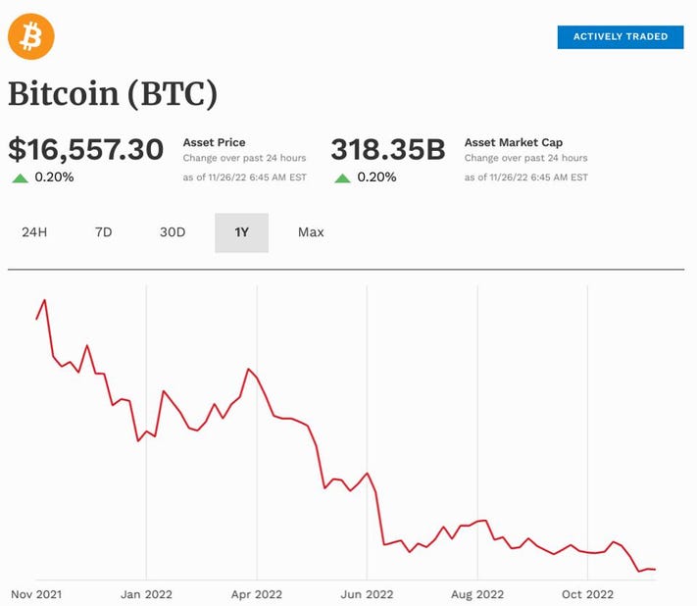697x606 pixels.
Task: Click the Nov 2021 axis label
Action: pos(36,594)
